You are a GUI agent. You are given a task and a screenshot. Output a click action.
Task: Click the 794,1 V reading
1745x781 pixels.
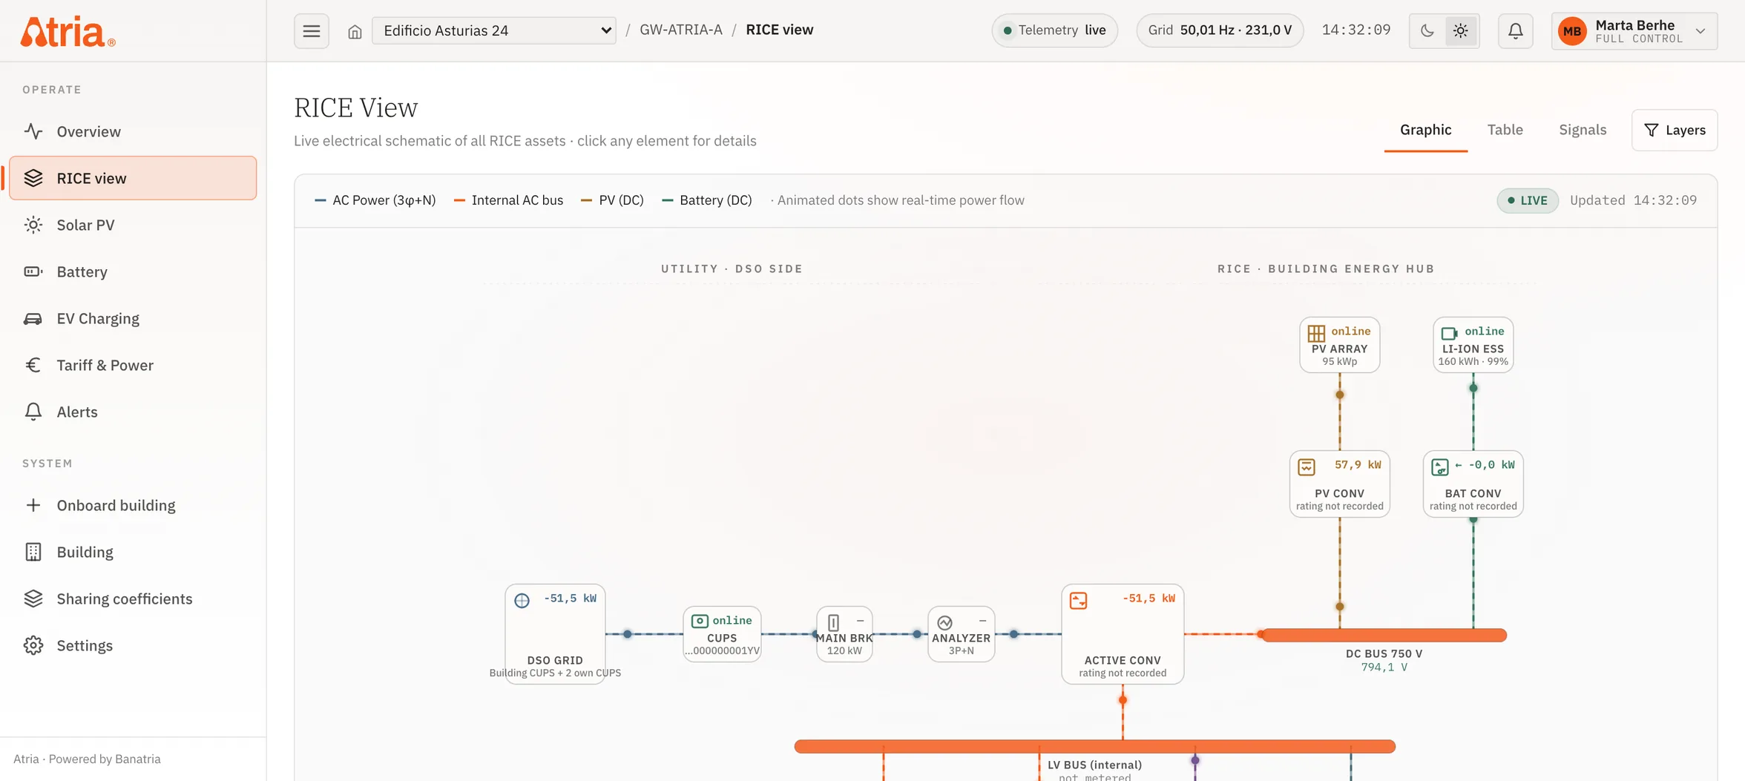(x=1384, y=668)
